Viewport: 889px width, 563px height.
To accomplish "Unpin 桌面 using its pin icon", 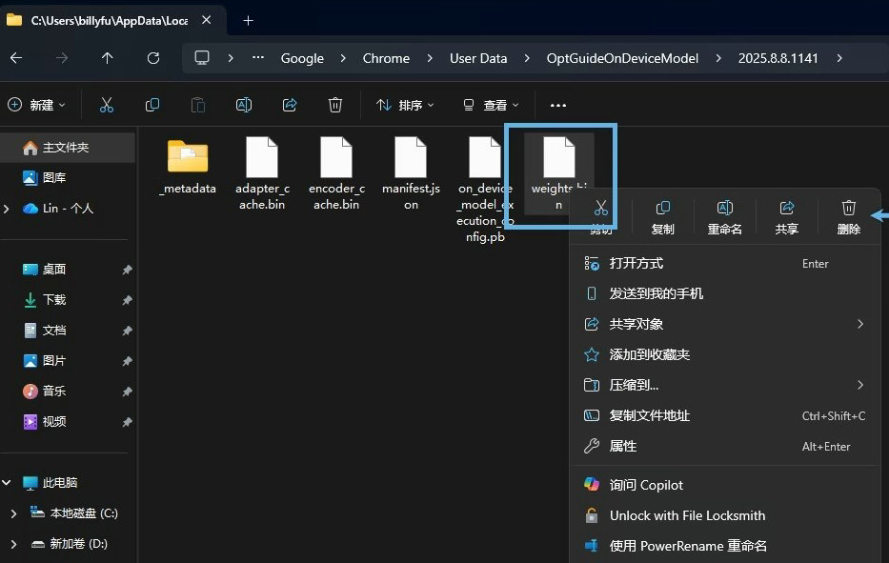I will pos(127,270).
